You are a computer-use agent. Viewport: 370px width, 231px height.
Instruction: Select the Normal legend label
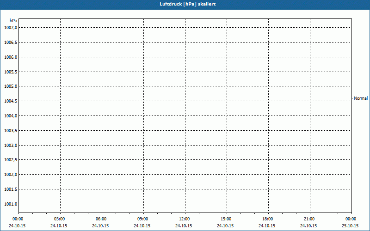pos(361,98)
